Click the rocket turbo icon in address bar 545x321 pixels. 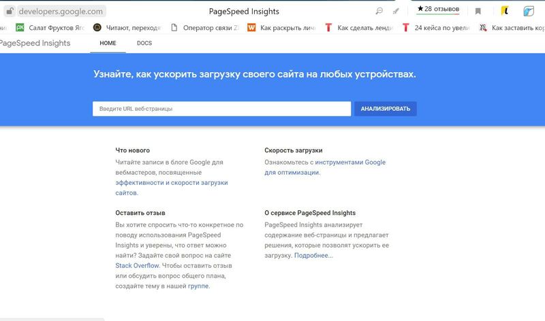[x=396, y=11]
